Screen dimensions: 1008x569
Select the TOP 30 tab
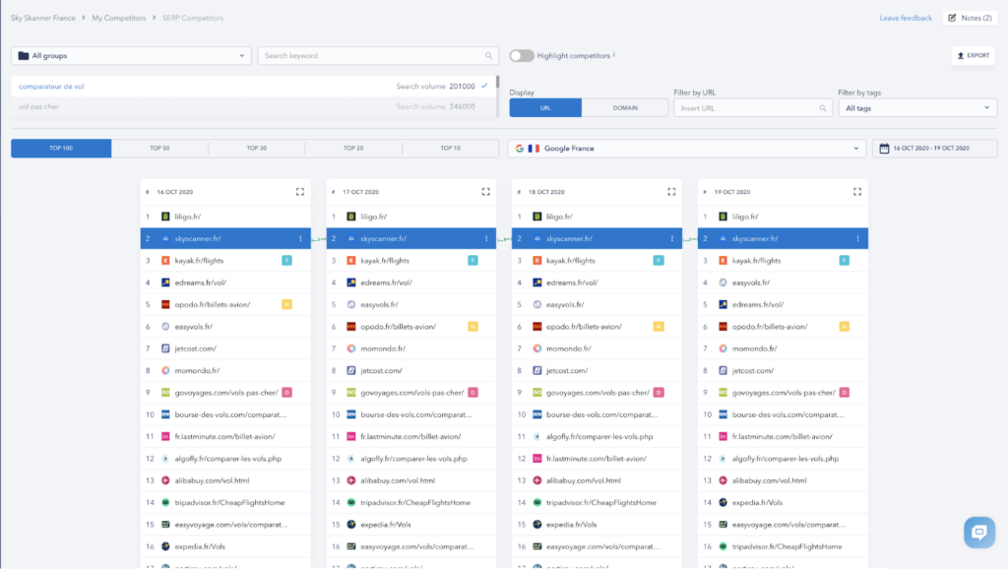click(x=257, y=149)
